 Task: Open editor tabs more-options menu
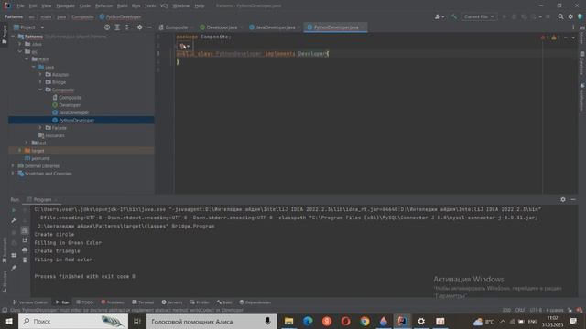(573, 27)
